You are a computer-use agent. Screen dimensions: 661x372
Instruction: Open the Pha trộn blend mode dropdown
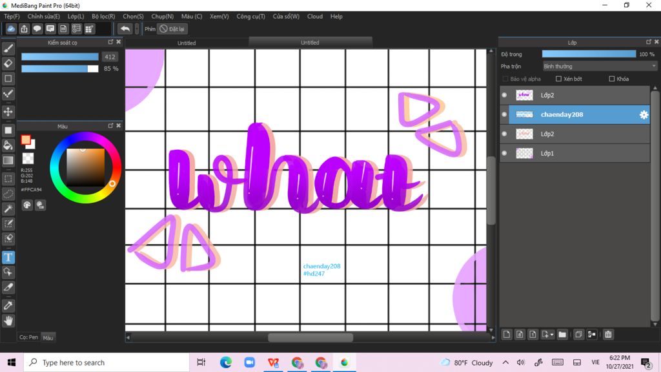[600, 67]
